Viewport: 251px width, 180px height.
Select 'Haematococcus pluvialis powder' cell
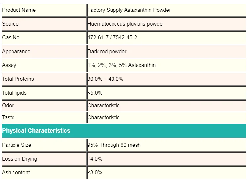pos(126,24)
